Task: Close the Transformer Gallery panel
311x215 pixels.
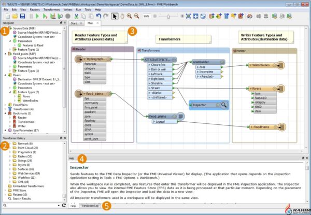Action: click(x=65, y=138)
